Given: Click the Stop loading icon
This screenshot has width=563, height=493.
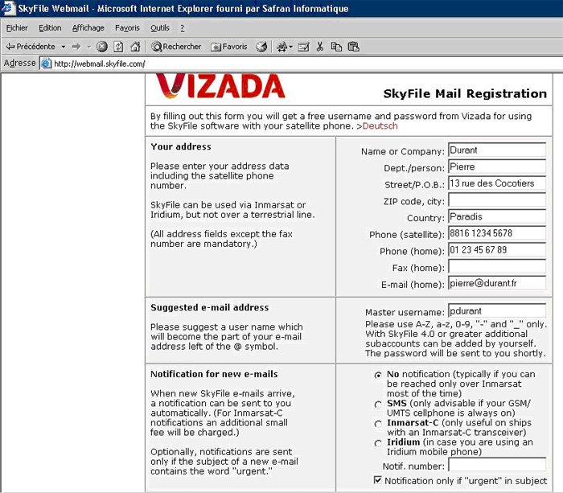Looking at the screenshot, I should 102,47.
